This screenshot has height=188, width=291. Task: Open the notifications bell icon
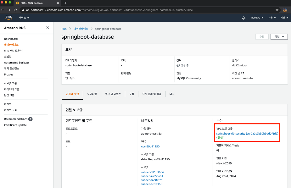click(244, 18)
